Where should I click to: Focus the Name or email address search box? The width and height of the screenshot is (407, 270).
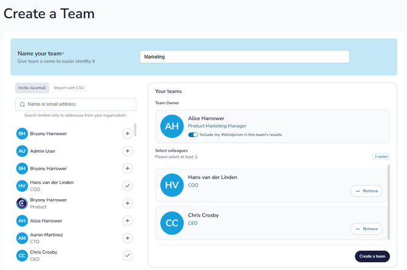click(x=76, y=104)
